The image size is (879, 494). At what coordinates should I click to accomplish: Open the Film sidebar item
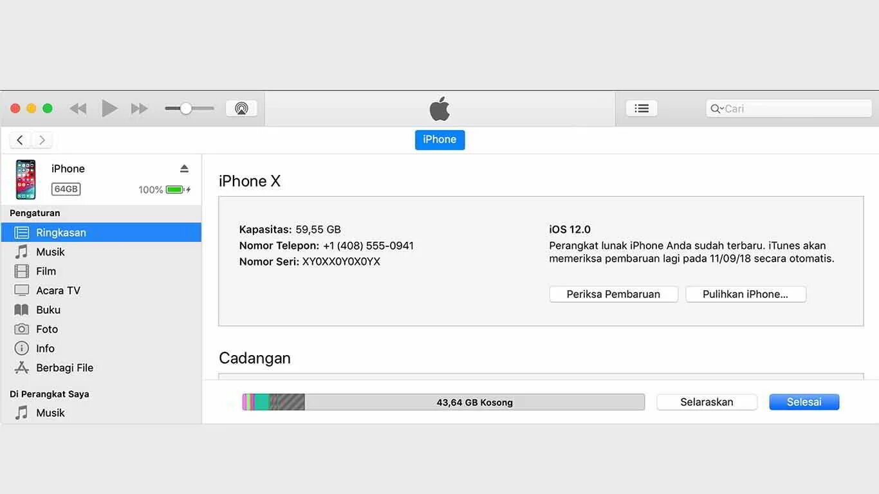(x=101, y=271)
